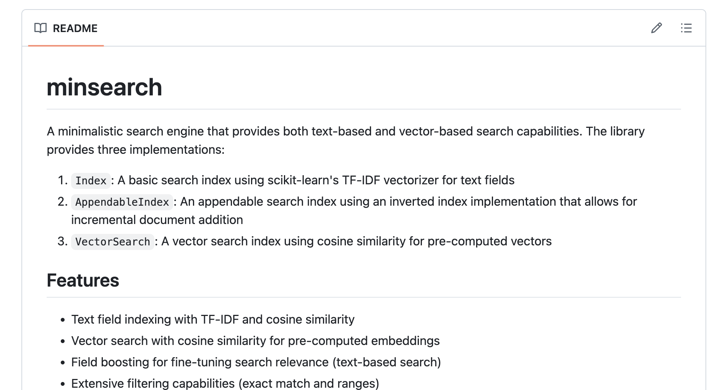Click the "Field boosting" bullet item
720x390 pixels.
pos(256,362)
